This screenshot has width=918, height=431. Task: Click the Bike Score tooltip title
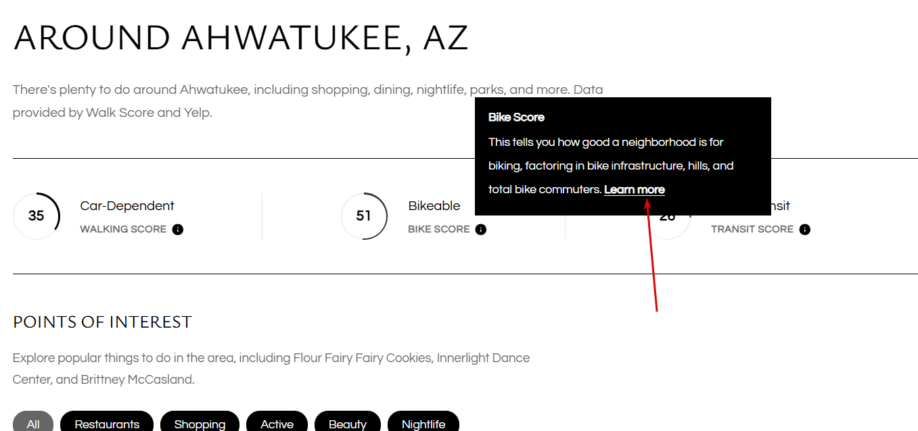click(516, 118)
